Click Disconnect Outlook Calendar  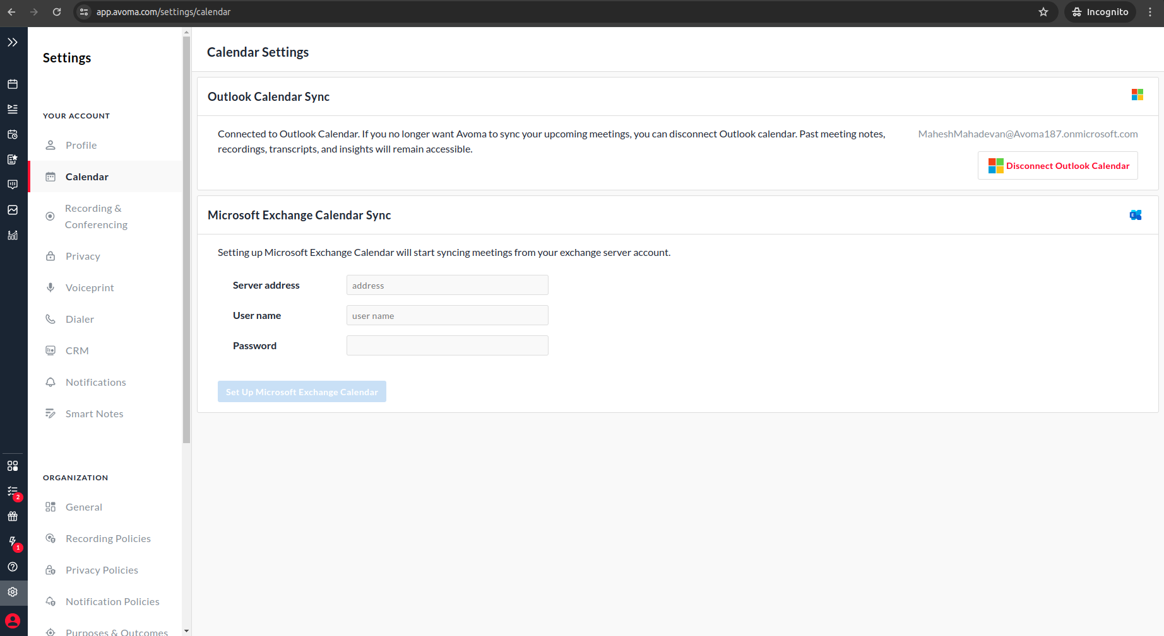tap(1057, 165)
